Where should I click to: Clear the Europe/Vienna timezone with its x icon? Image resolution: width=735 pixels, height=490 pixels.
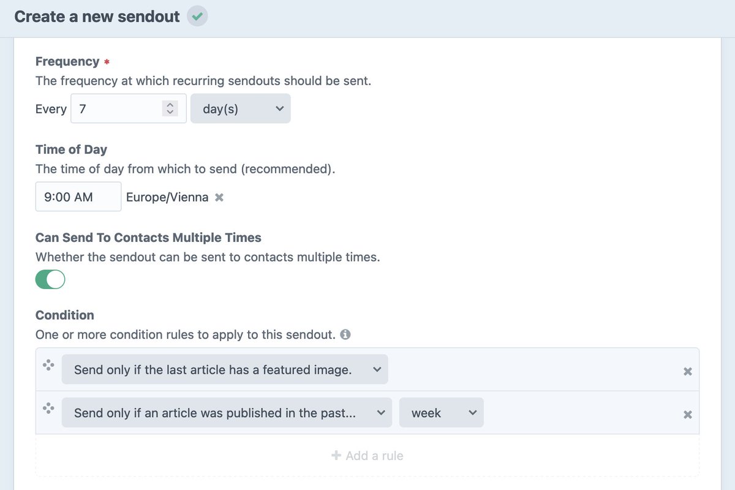pos(219,198)
